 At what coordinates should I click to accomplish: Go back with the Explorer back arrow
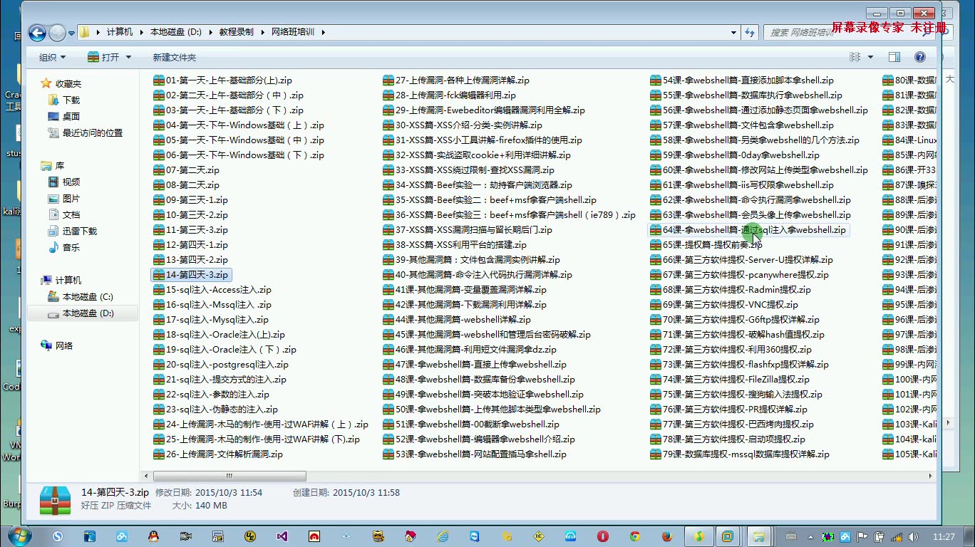click(x=37, y=32)
